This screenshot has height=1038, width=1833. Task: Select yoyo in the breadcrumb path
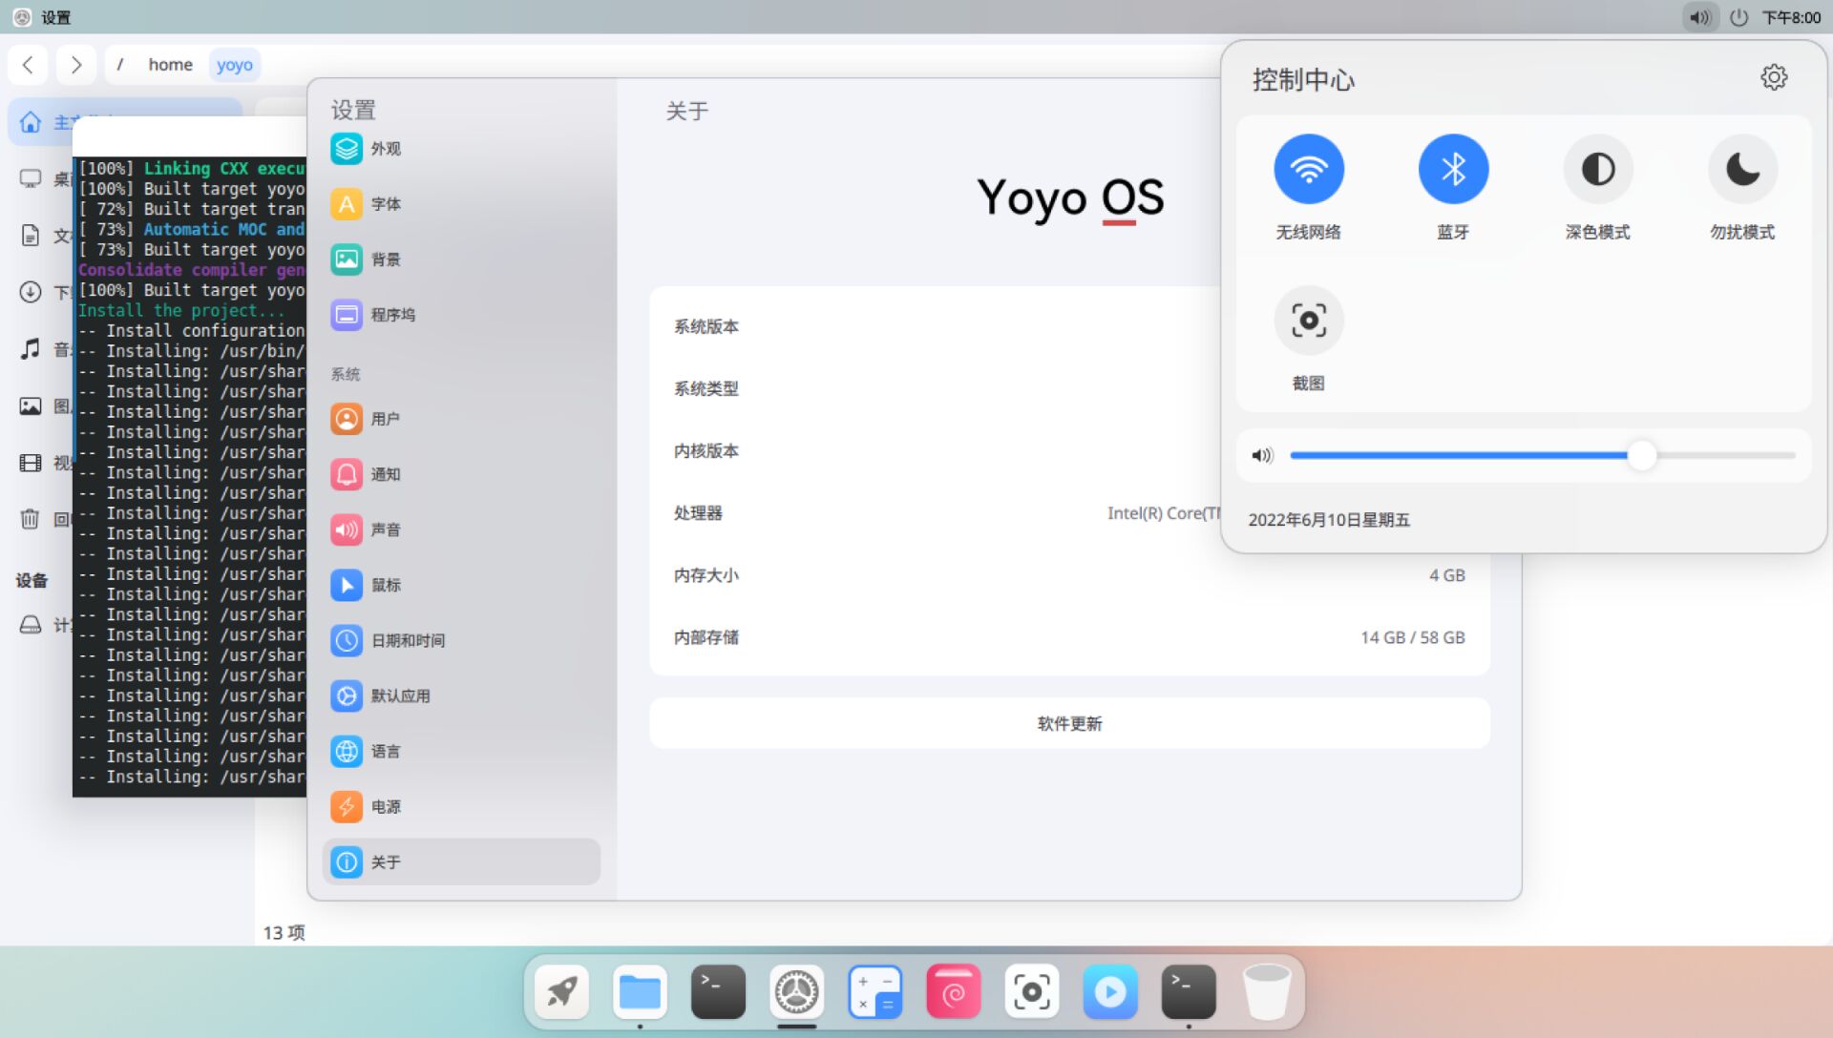[235, 64]
